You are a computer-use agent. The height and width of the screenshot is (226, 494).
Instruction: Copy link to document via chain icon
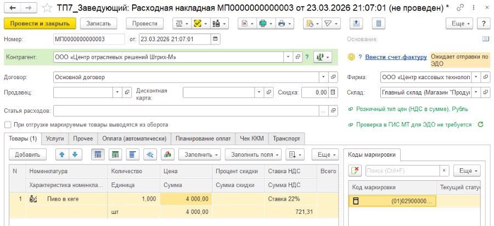460,8
